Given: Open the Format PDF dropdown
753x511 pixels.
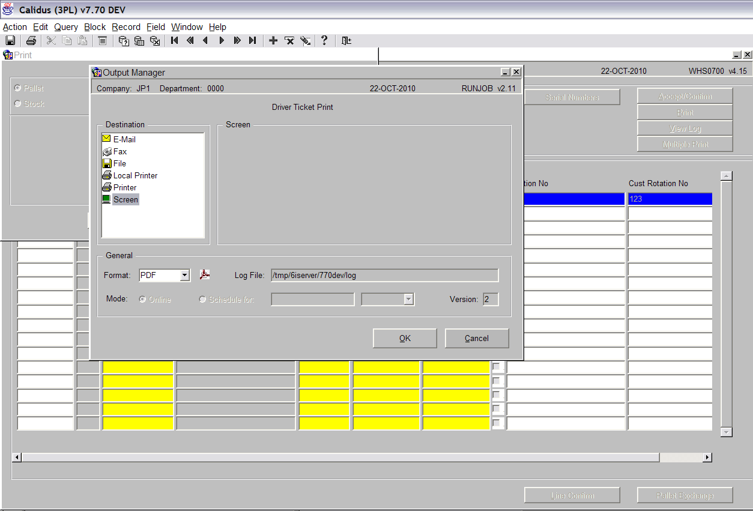Looking at the screenshot, I should (x=185, y=275).
